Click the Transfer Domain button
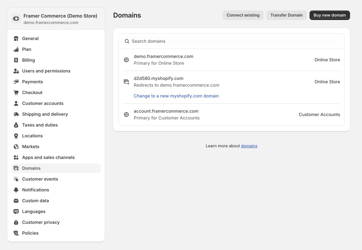The image size is (362, 250). [x=287, y=15]
